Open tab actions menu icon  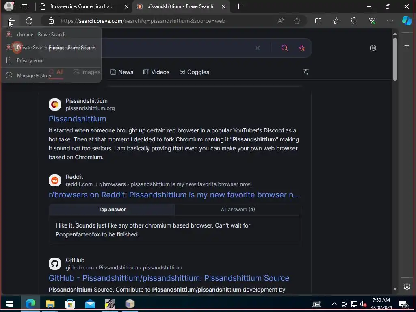[24, 6]
